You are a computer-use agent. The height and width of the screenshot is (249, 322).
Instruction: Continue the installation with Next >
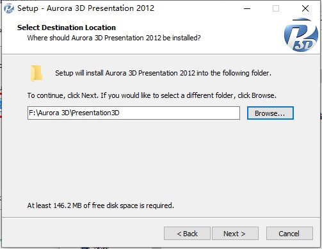pos(235,234)
